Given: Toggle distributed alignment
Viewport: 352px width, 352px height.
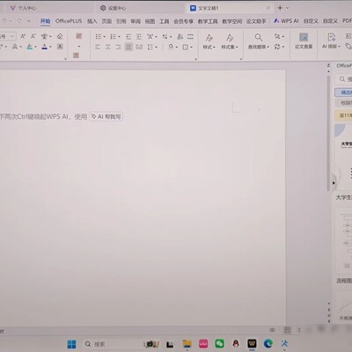Looking at the screenshot, I should point(139,47).
